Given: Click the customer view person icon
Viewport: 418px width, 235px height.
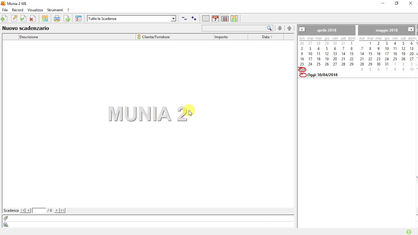Looking at the screenshot, I should pos(234,19).
